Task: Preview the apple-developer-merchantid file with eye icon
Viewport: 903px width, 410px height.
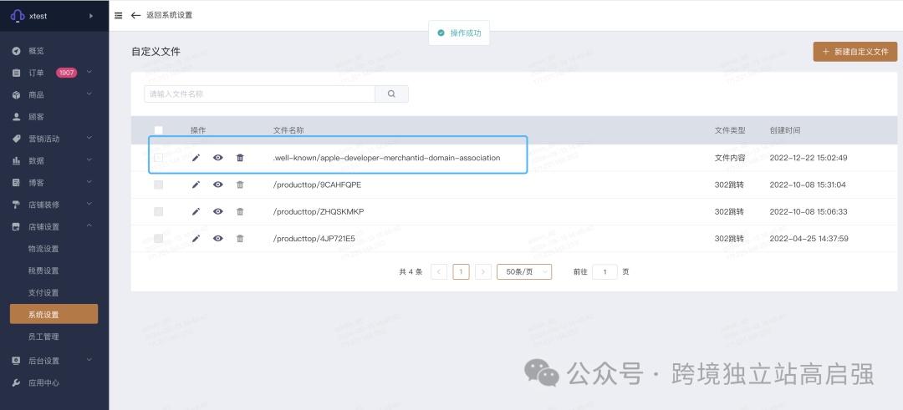Action: coord(217,158)
